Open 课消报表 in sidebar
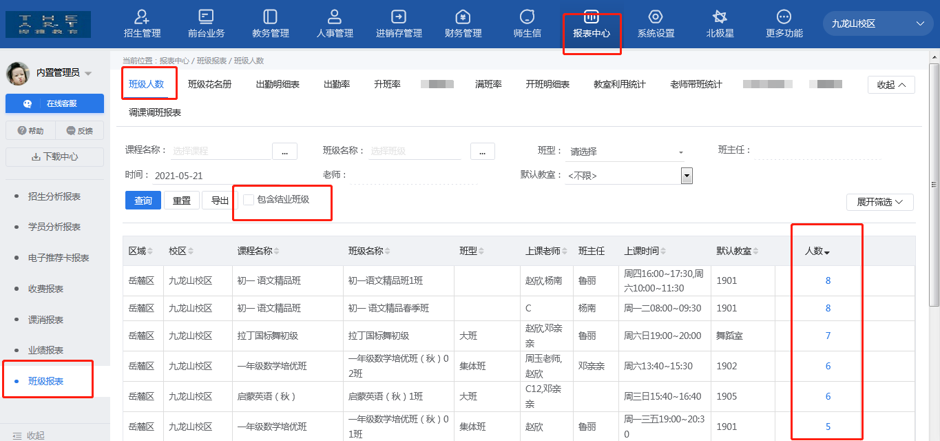 [x=45, y=320]
